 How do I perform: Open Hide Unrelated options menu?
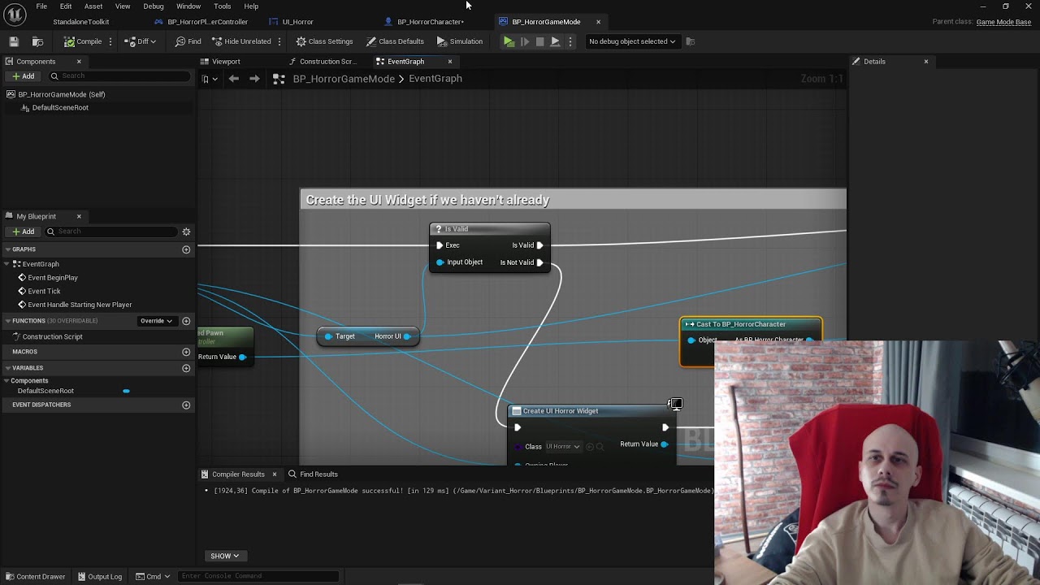point(279,41)
